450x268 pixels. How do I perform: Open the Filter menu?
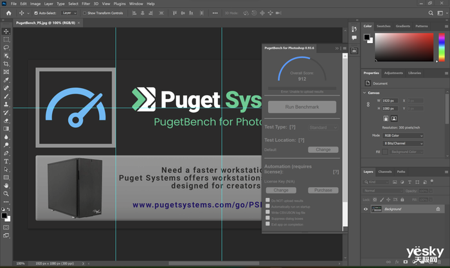pos(85,4)
